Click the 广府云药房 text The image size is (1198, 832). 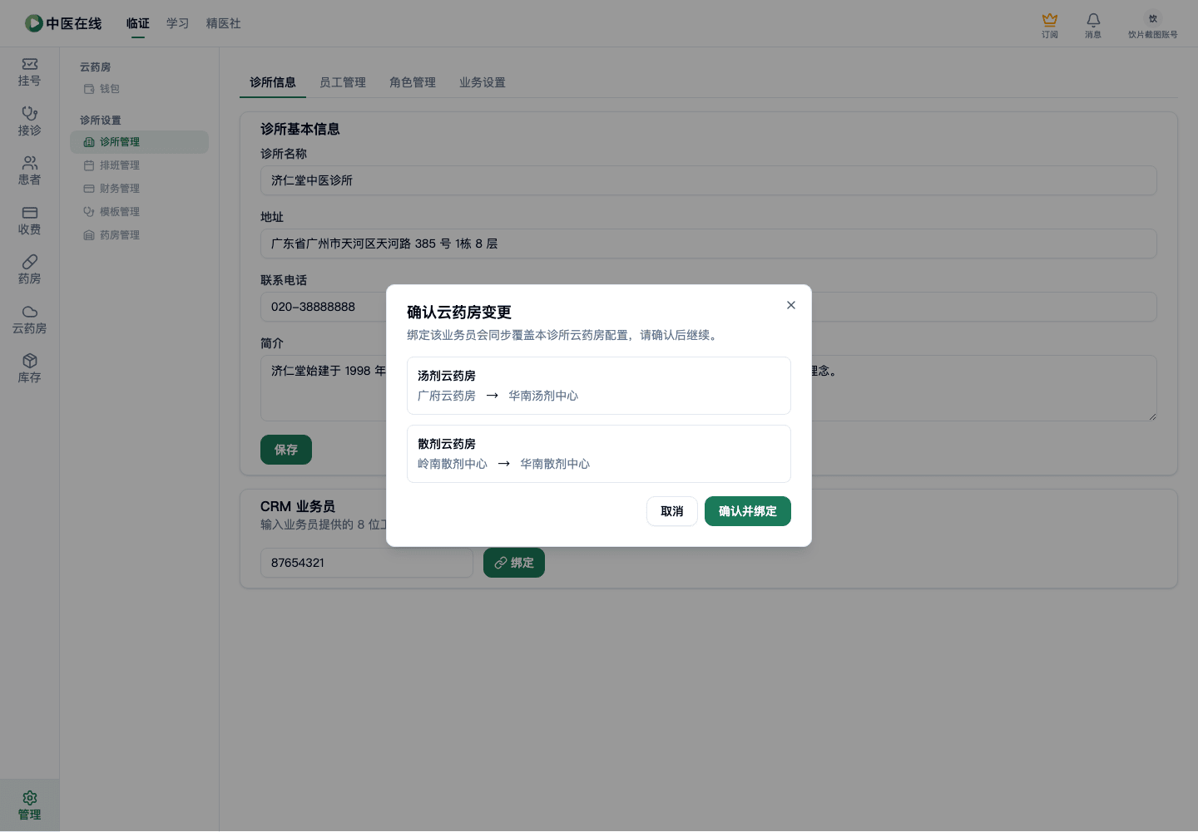pyautogui.click(x=447, y=396)
